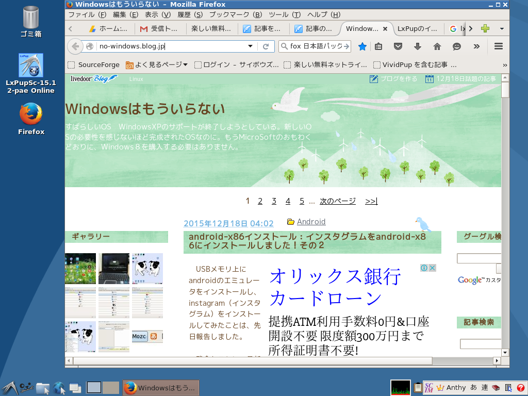Click the browser back arrow button
The height and width of the screenshot is (396, 528).
pos(75,46)
